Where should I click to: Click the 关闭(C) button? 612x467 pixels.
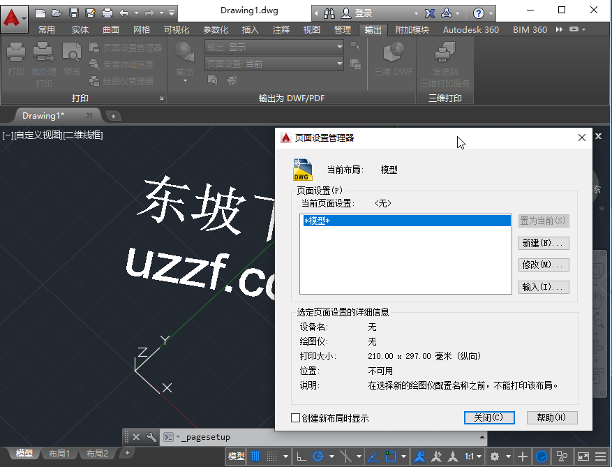pyautogui.click(x=489, y=417)
